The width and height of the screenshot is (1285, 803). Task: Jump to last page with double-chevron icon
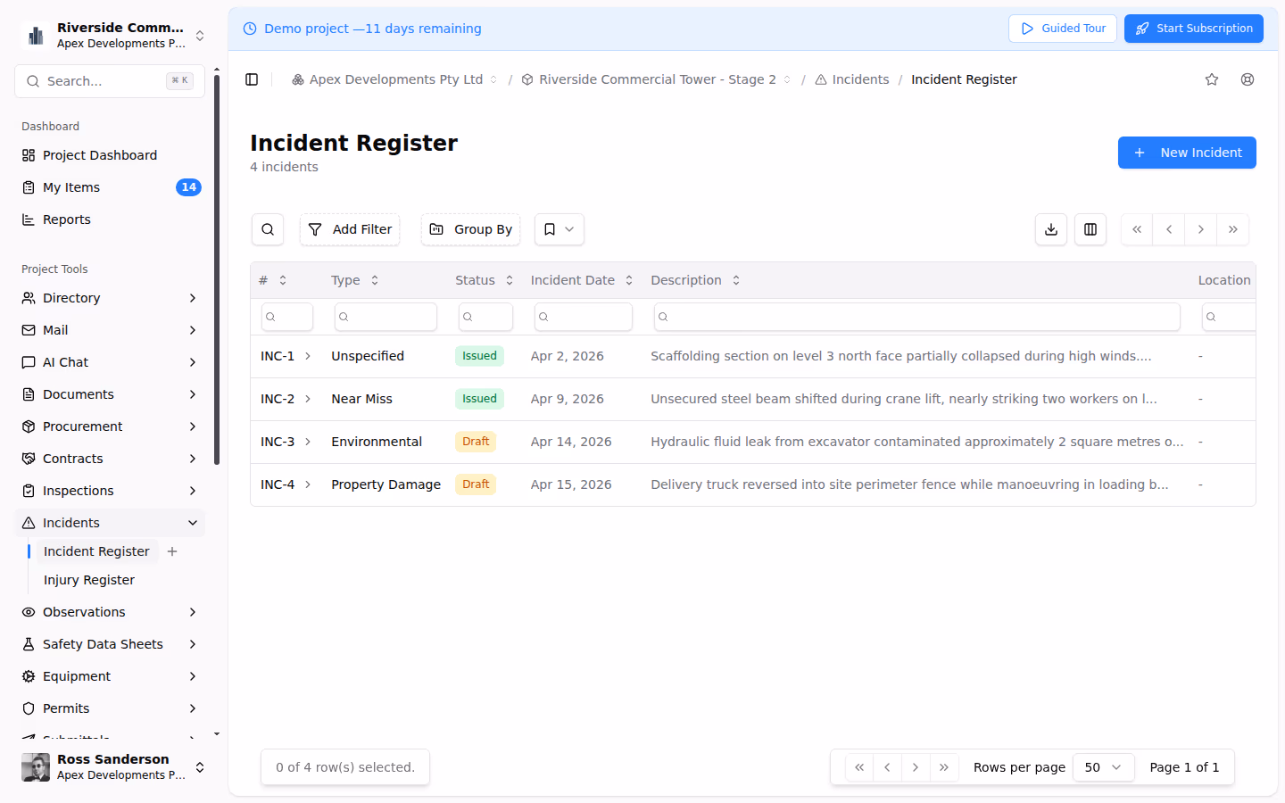[x=1233, y=229]
